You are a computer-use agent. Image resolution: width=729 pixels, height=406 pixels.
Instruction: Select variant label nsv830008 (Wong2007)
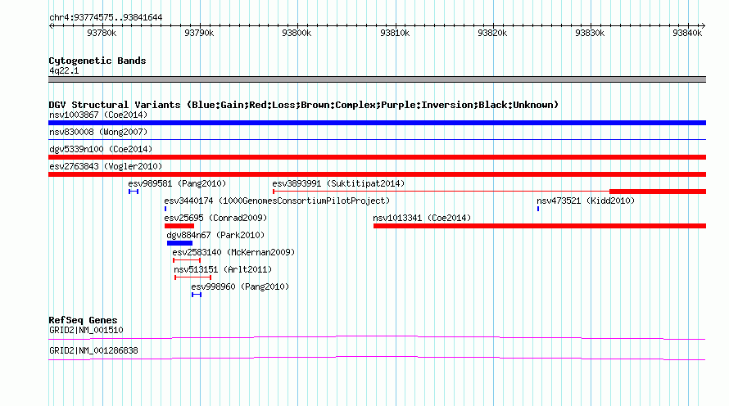pyautogui.click(x=98, y=132)
